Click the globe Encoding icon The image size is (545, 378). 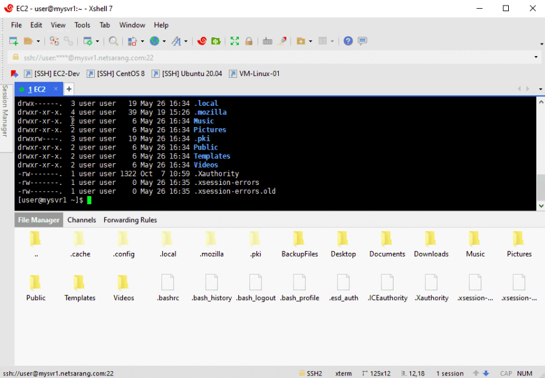[x=154, y=41]
